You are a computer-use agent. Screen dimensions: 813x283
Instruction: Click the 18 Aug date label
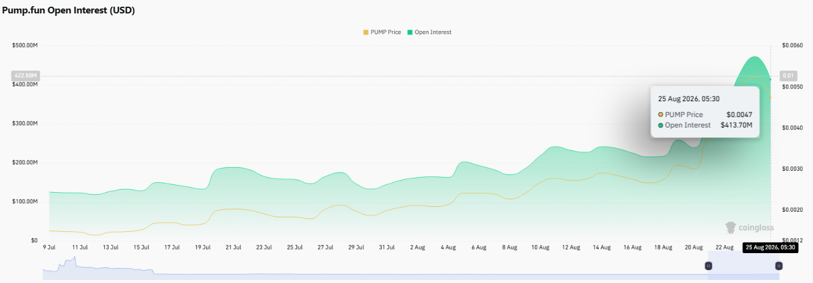663,248
